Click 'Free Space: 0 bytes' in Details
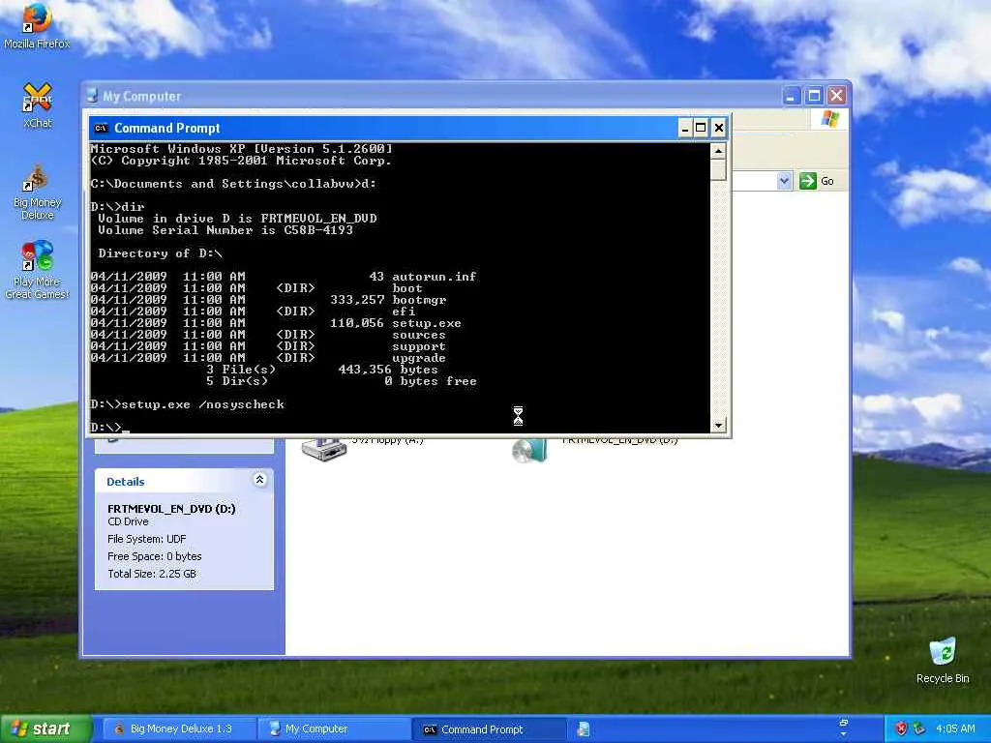 (x=154, y=556)
